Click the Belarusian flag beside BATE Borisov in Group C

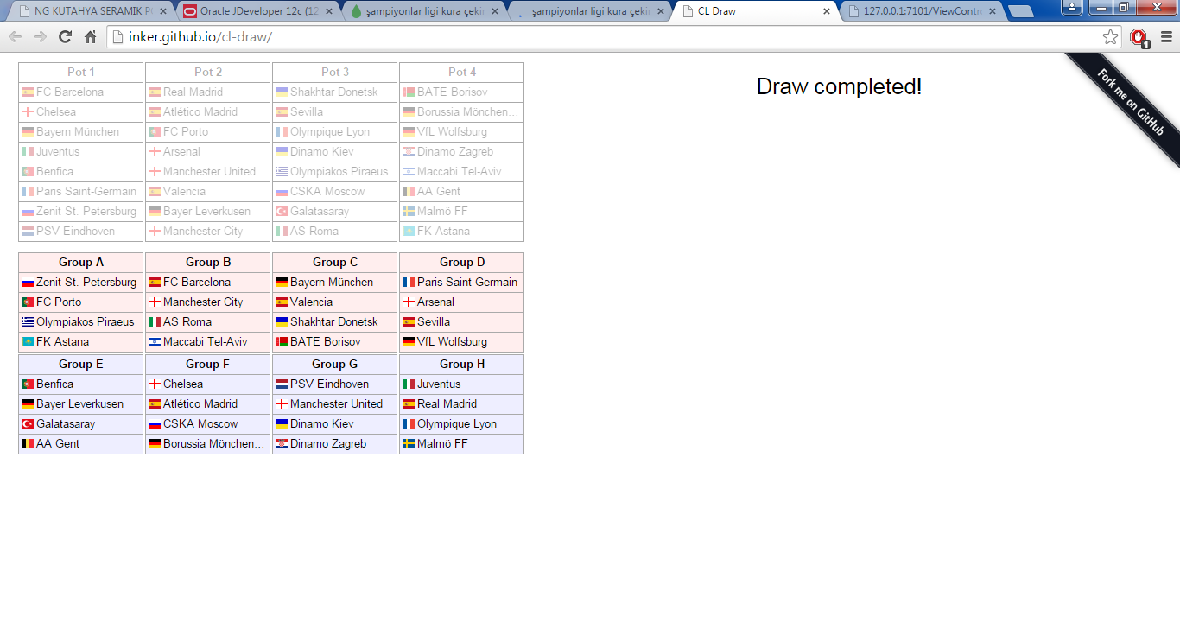282,342
